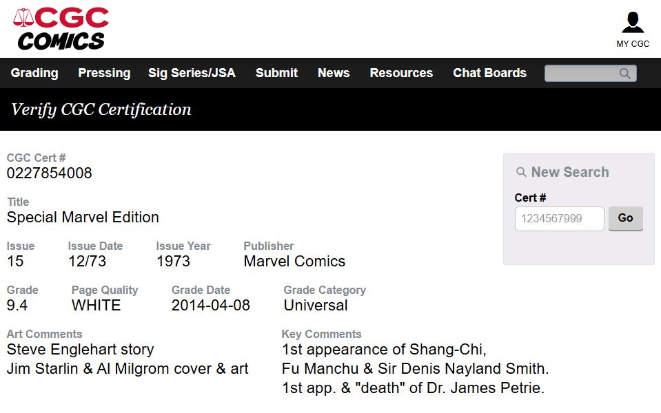Click the Cert # input field
Screen dimensions: 661x413
tap(559, 219)
